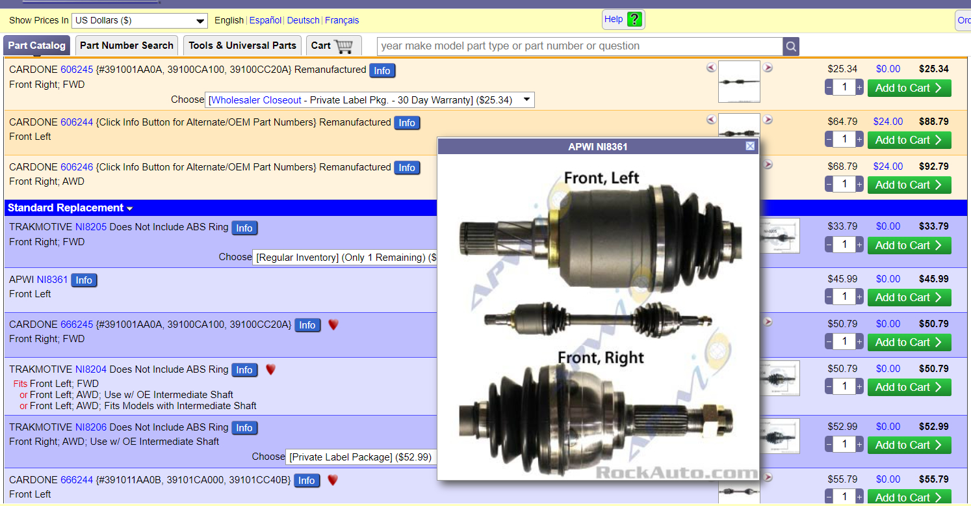Open Private Label Package dropdown for NI8206
971x506 pixels.
[x=361, y=457]
